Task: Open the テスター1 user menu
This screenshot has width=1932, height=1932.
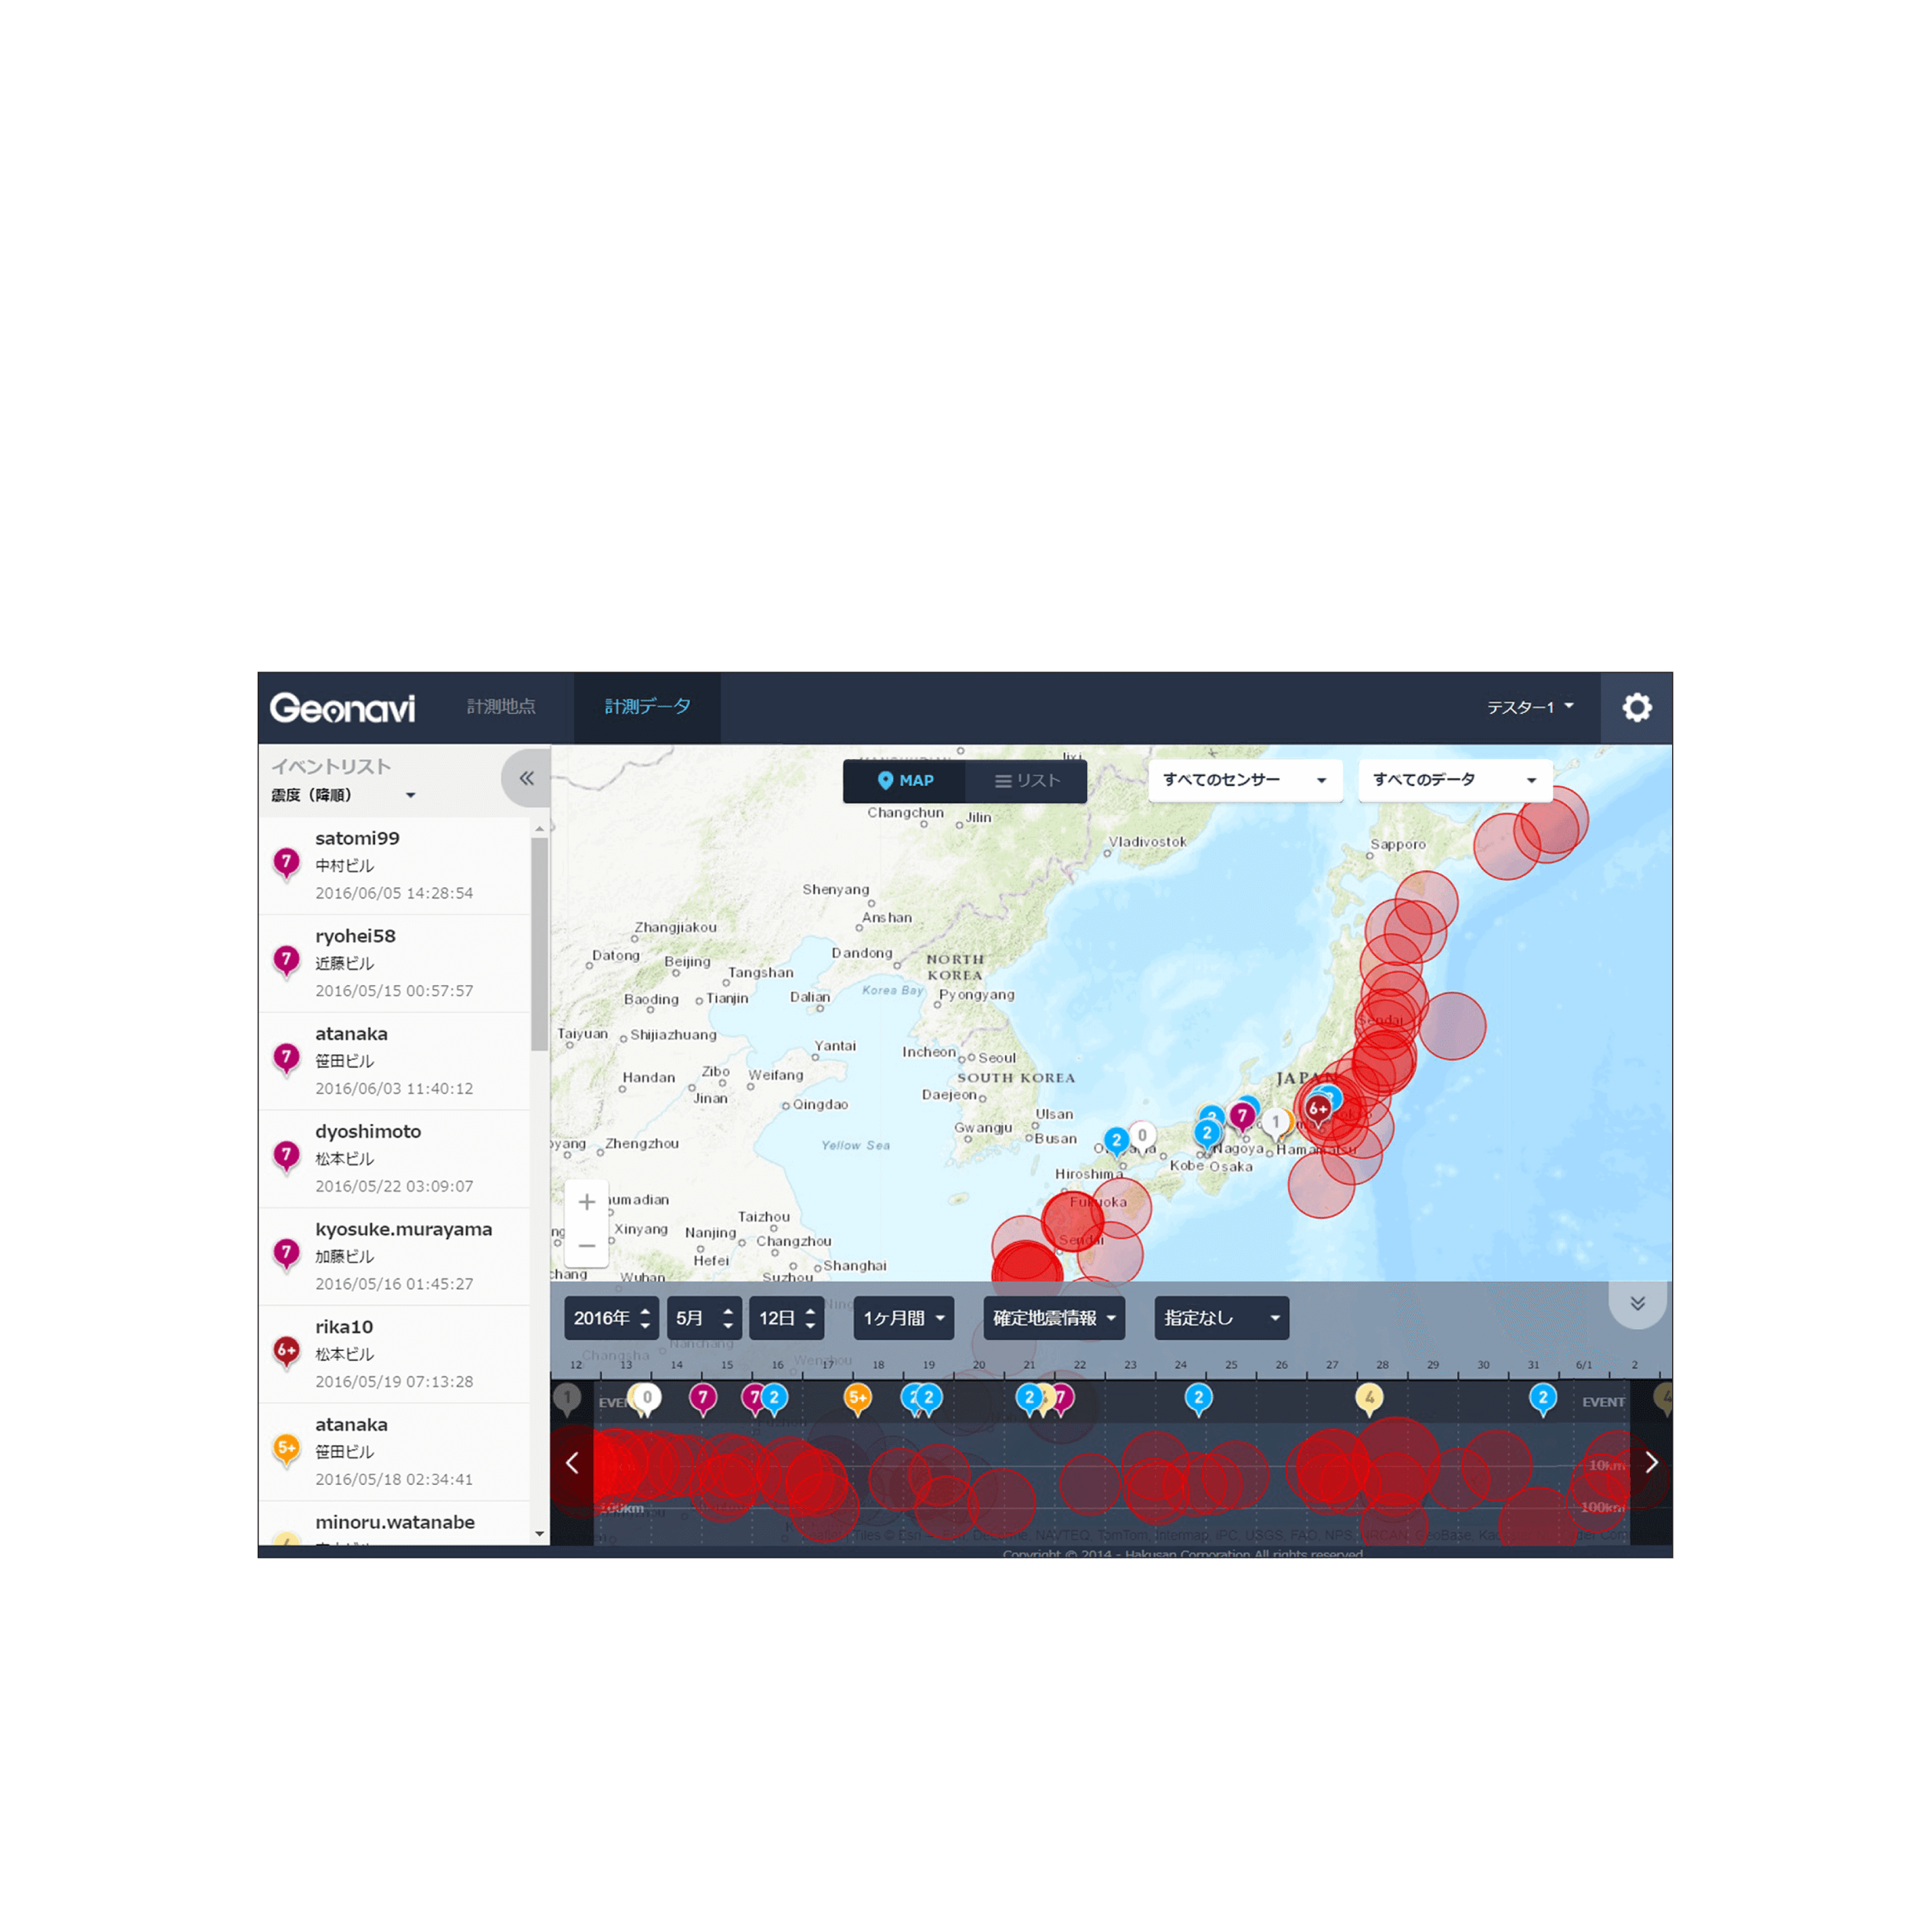Action: coord(1529,707)
